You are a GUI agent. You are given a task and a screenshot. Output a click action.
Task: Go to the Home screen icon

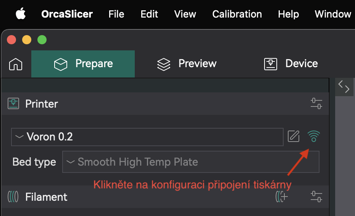tap(16, 64)
